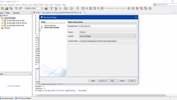
Task: Open the Team menu
Action: 47,5
